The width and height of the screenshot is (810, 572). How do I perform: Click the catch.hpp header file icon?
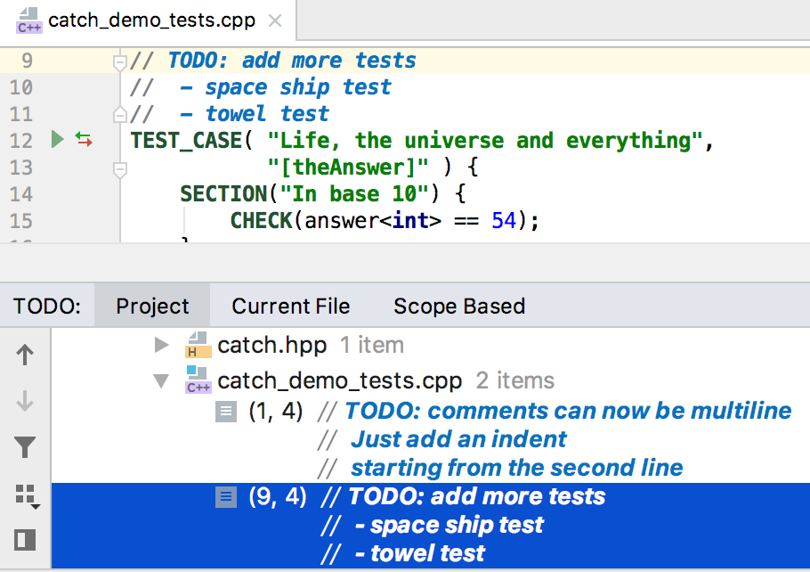197,345
